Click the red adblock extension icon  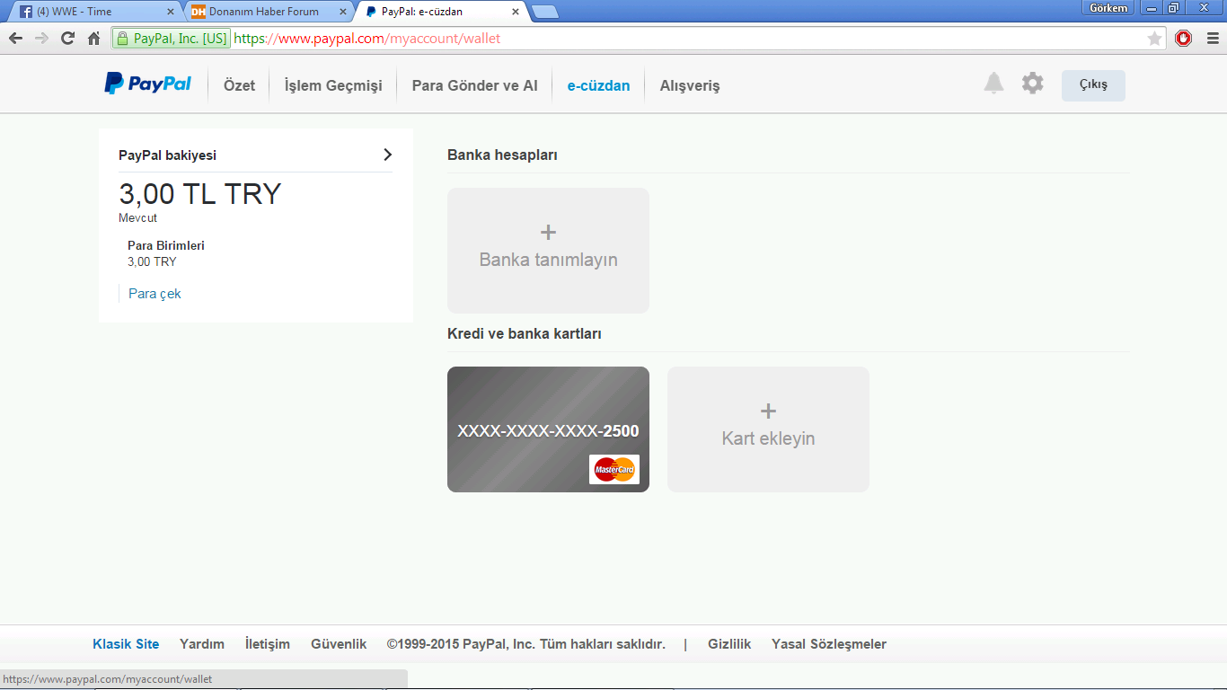point(1184,39)
